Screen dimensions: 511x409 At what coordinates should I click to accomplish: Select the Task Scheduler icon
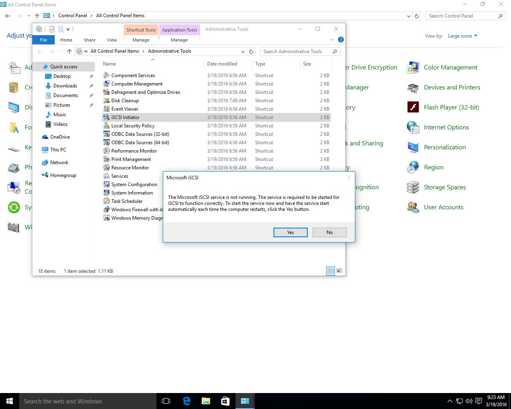106,201
